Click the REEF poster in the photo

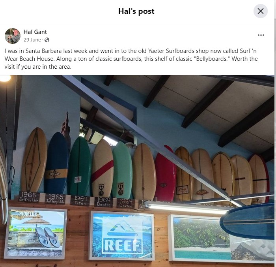tap(121, 235)
